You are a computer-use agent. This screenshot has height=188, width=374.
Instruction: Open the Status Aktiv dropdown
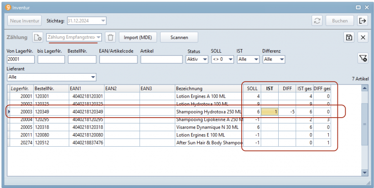(204, 59)
